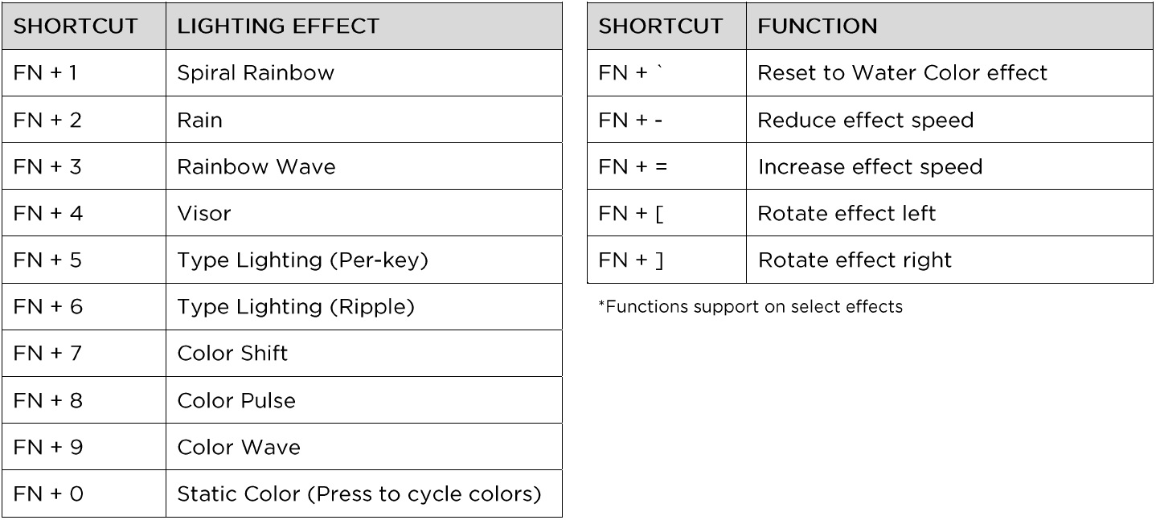1156x520 pixels.
Task: Select the 'Rain' lighting effect text
Action: [x=200, y=120]
